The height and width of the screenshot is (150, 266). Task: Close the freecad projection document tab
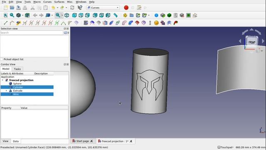[131, 141]
